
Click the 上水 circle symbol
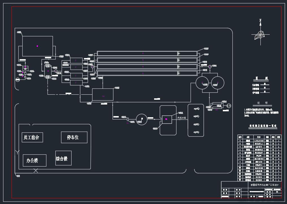[x=229, y=106]
